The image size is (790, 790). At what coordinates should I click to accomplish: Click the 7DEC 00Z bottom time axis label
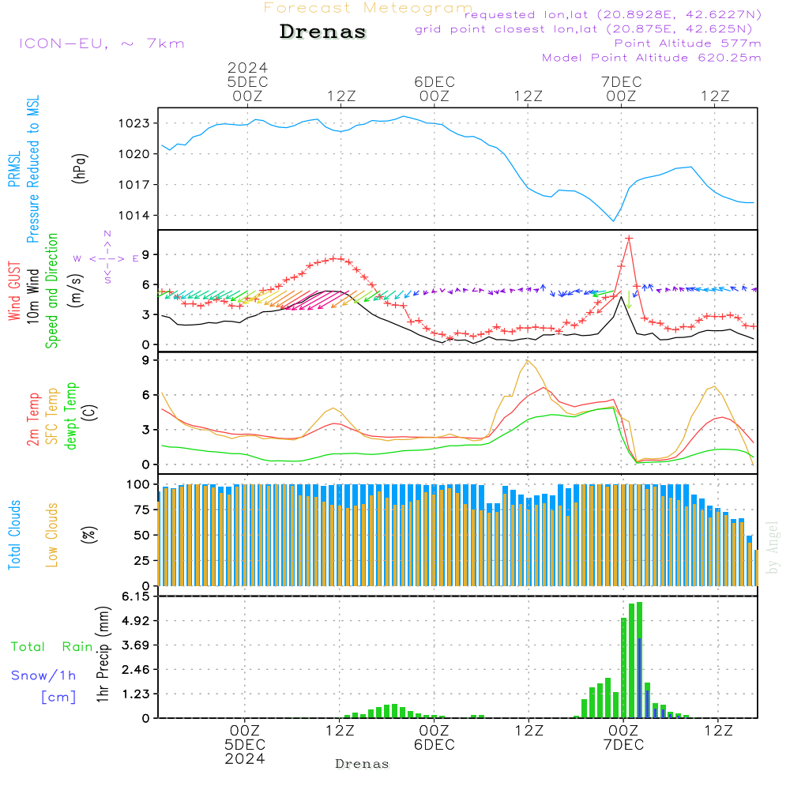(624, 738)
